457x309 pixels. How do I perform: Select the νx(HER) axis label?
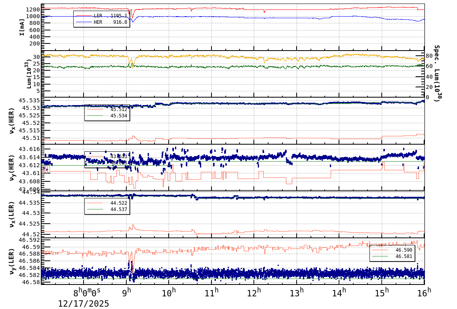(11, 121)
